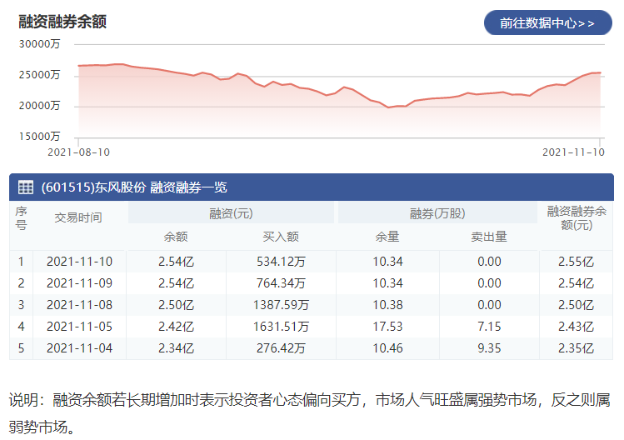
Task: Click the 2.43亿 total balance cell
Action: 576,327
